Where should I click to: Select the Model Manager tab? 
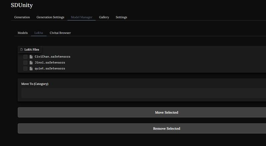click(x=81, y=17)
